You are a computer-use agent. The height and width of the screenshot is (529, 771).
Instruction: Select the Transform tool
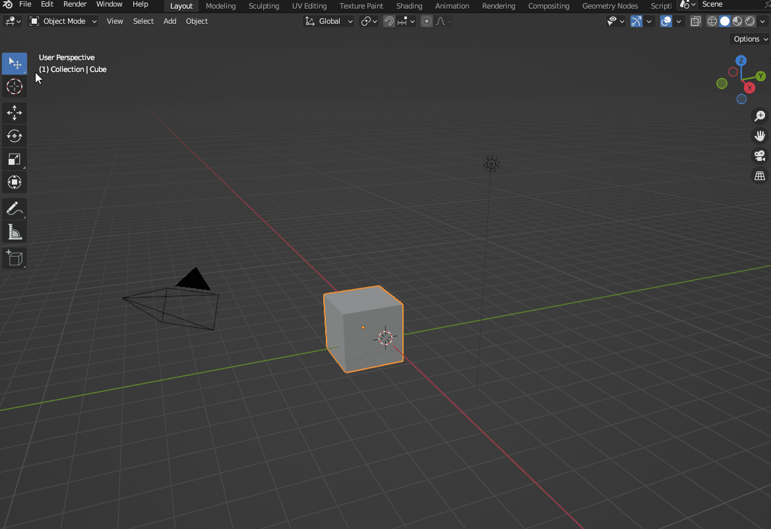[x=15, y=182]
